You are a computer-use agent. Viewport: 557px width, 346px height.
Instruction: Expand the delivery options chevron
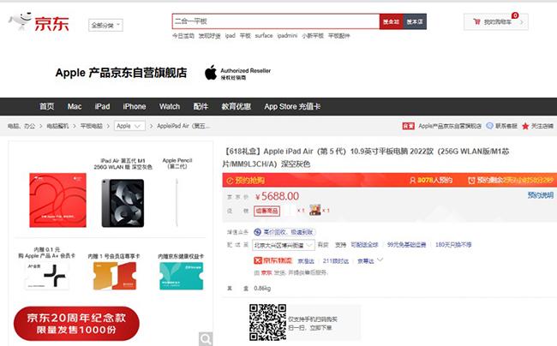380,260
